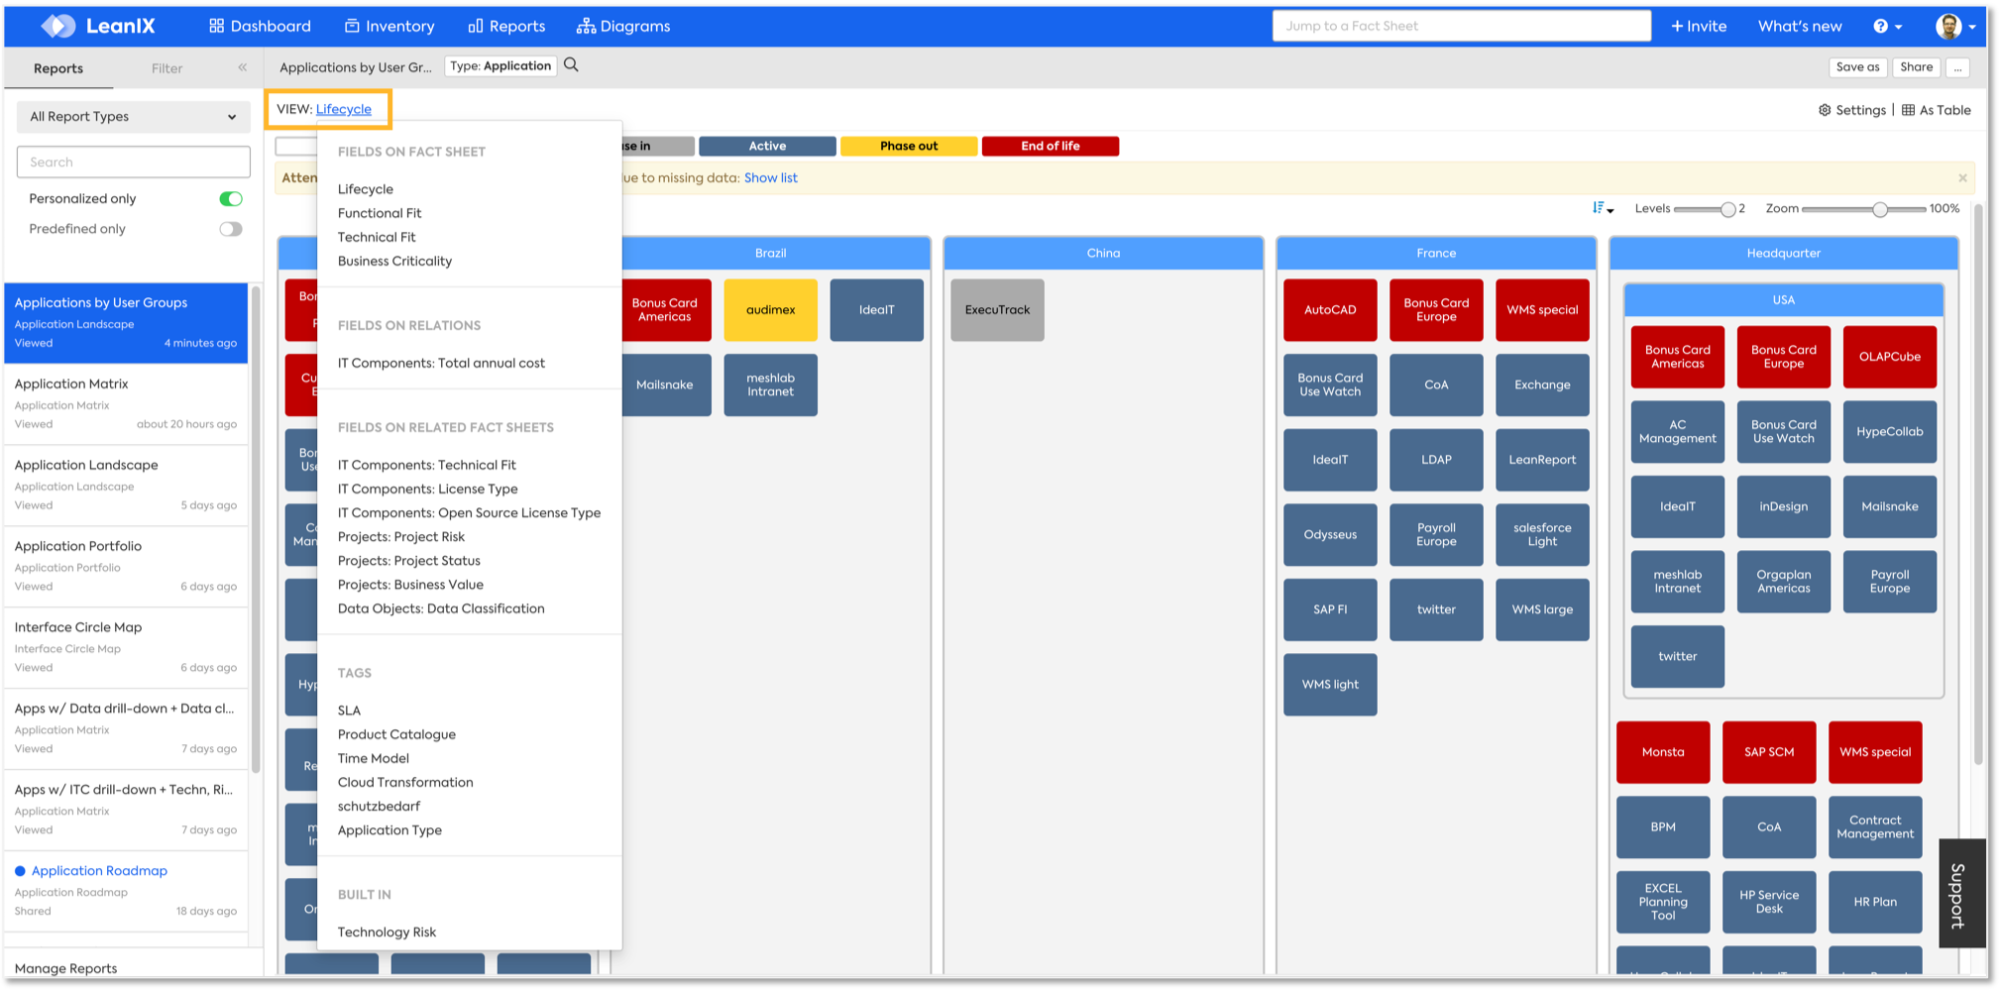The height and width of the screenshot is (990, 2000).
Task: Click the Odysseus tile under France
Action: [1330, 535]
